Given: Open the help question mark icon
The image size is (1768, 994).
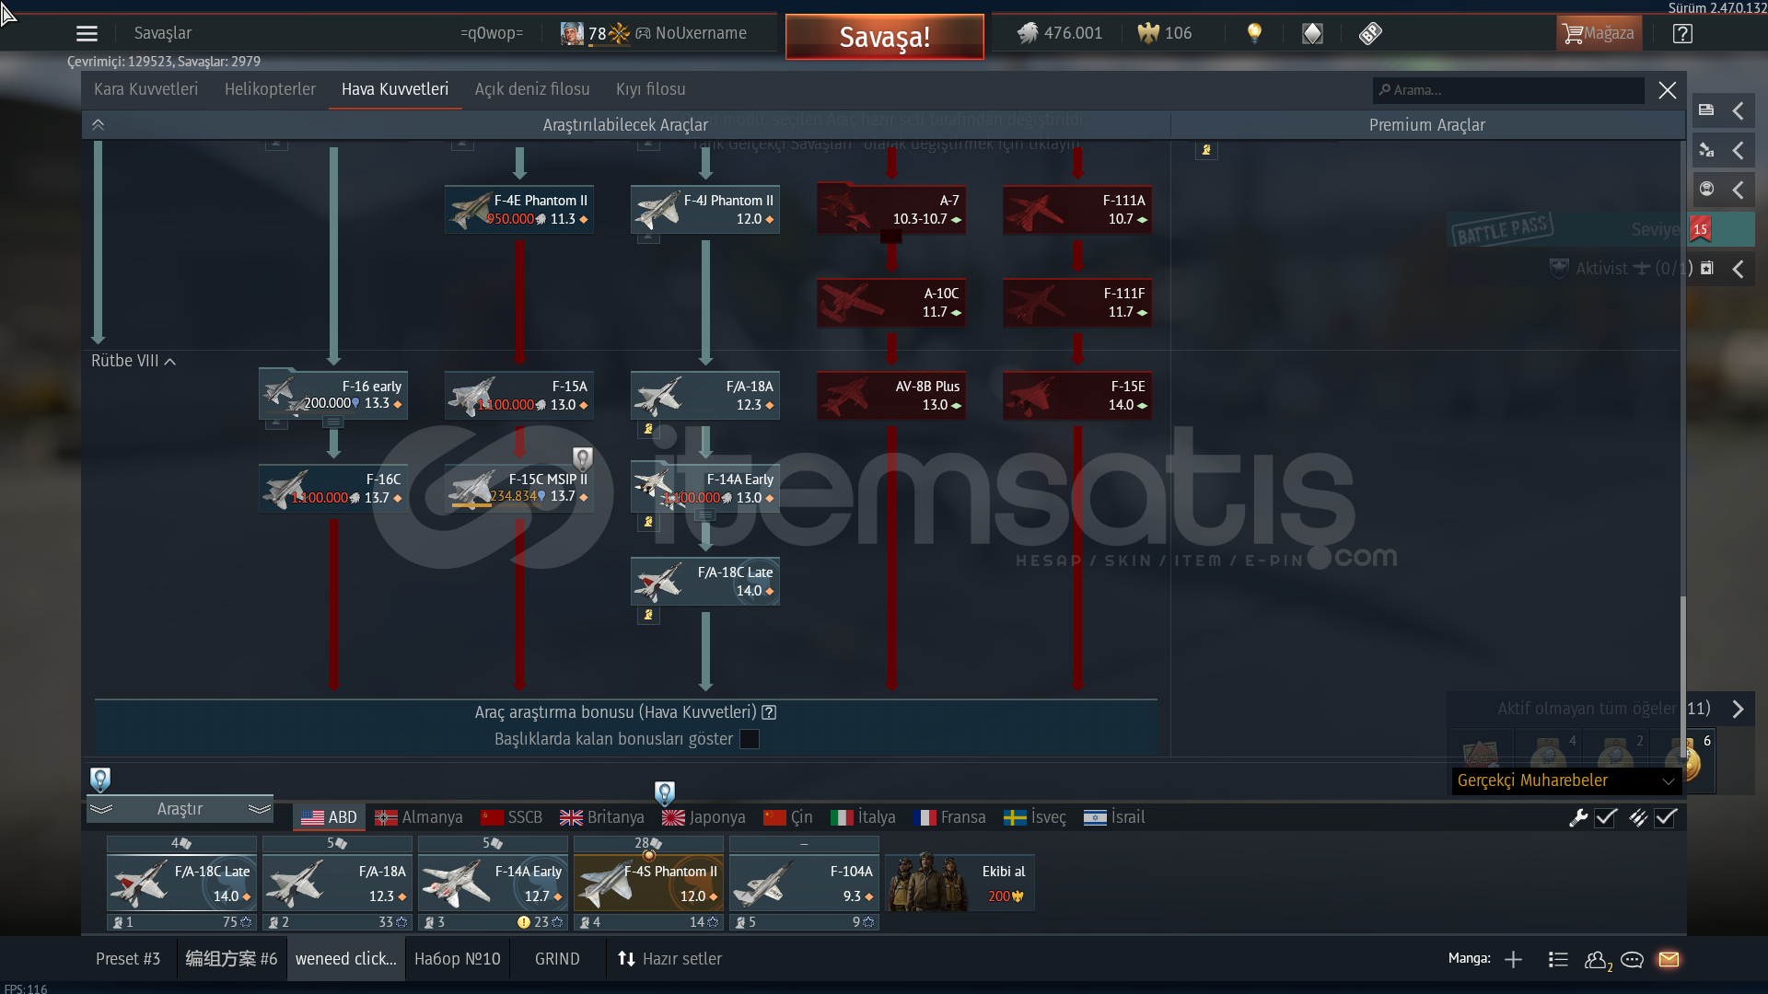Looking at the screenshot, I should (1682, 34).
